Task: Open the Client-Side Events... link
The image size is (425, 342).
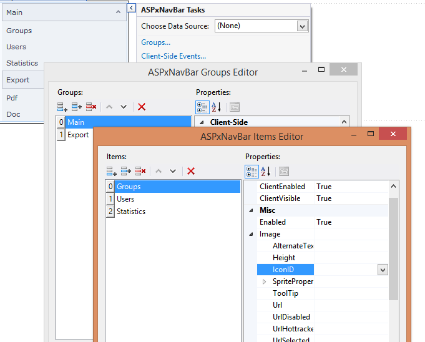Action: tap(173, 56)
